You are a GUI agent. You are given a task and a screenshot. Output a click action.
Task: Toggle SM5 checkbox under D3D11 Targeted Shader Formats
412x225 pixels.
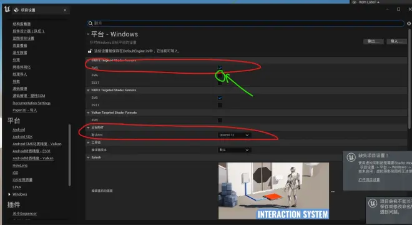click(x=220, y=97)
